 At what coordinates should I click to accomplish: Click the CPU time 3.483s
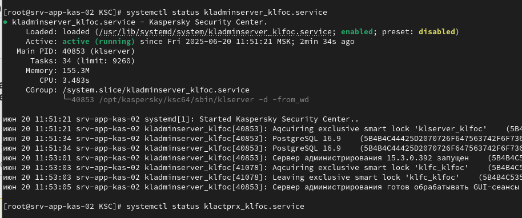point(76,80)
